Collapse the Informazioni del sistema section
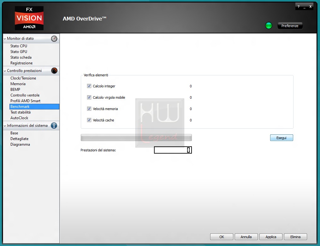Image resolution: width=320 pixels, height=246 pixels. coord(5,126)
